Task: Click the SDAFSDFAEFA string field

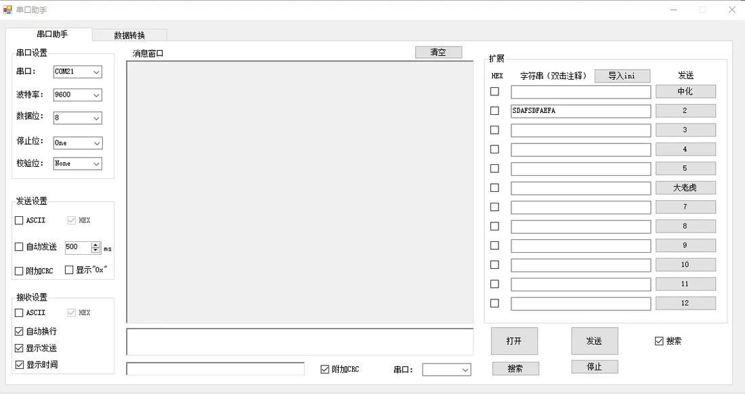Action: coord(580,111)
